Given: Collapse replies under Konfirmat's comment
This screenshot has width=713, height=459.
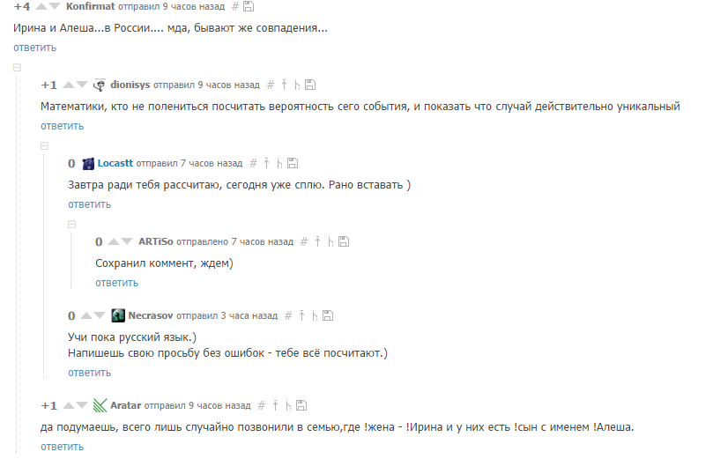Looking at the screenshot, I should click(x=18, y=68).
